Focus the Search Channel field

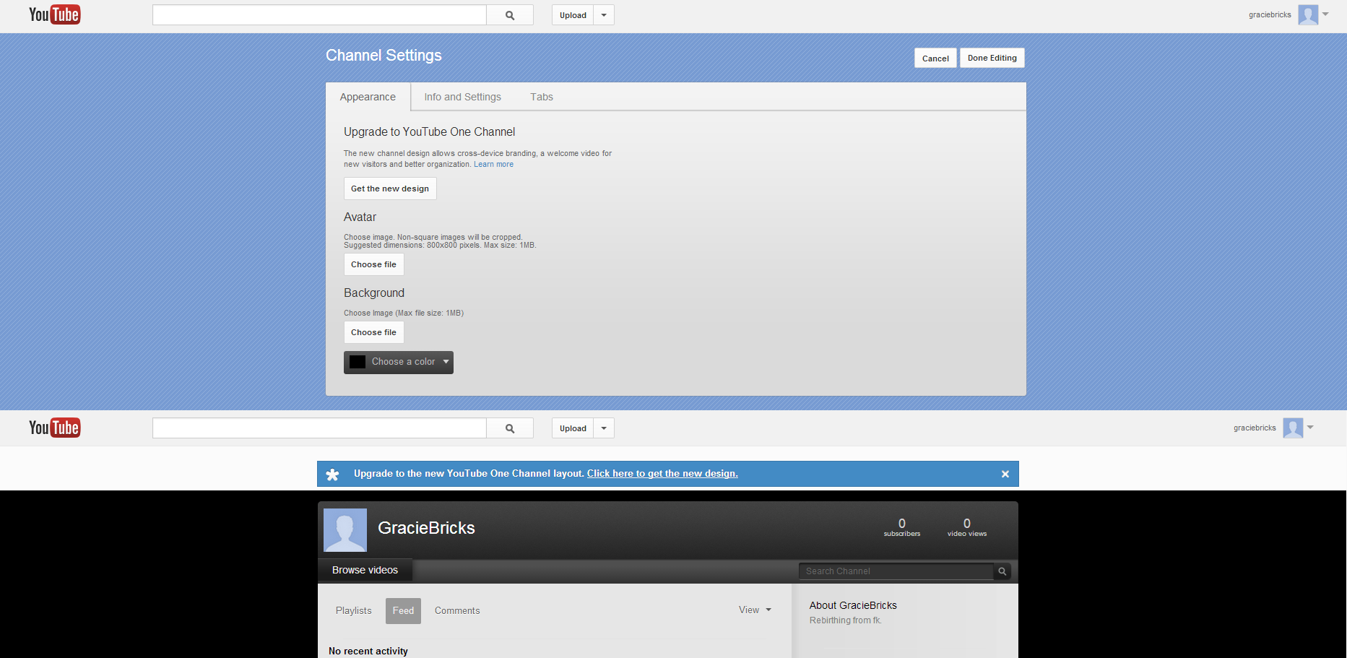pos(896,571)
